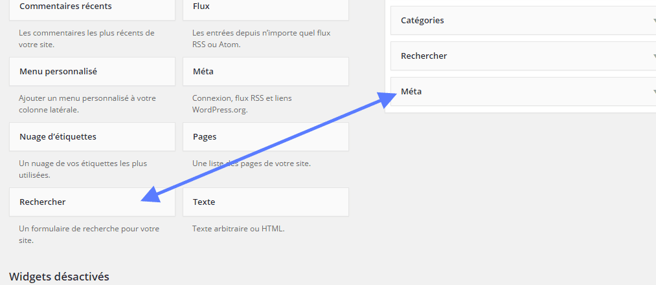Open the Rechercher widget title in sidebar
The image size is (656, 285).
tap(424, 56)
